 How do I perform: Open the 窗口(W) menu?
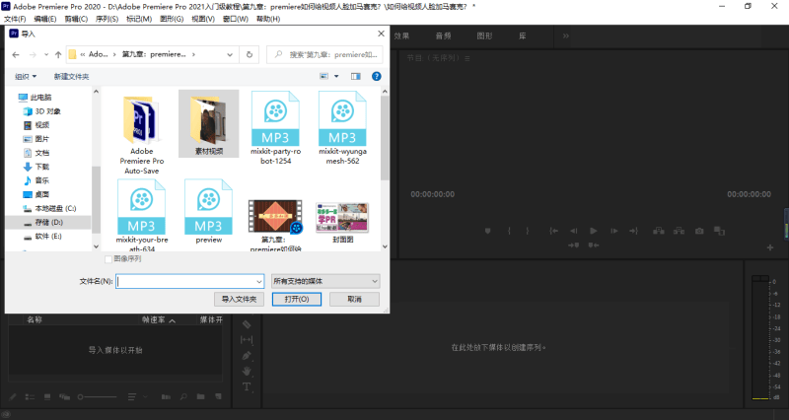coord(236,19)
